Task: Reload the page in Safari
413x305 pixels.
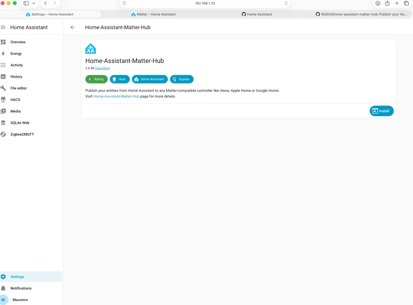Action: 286,3
